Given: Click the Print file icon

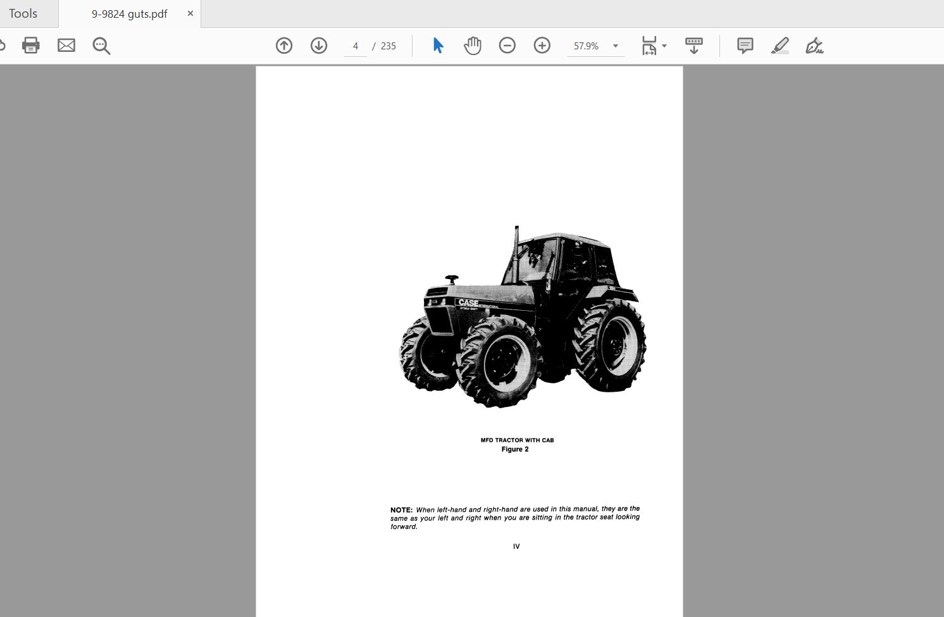Looking at the screenshot, I should click(x=30, y=46).
